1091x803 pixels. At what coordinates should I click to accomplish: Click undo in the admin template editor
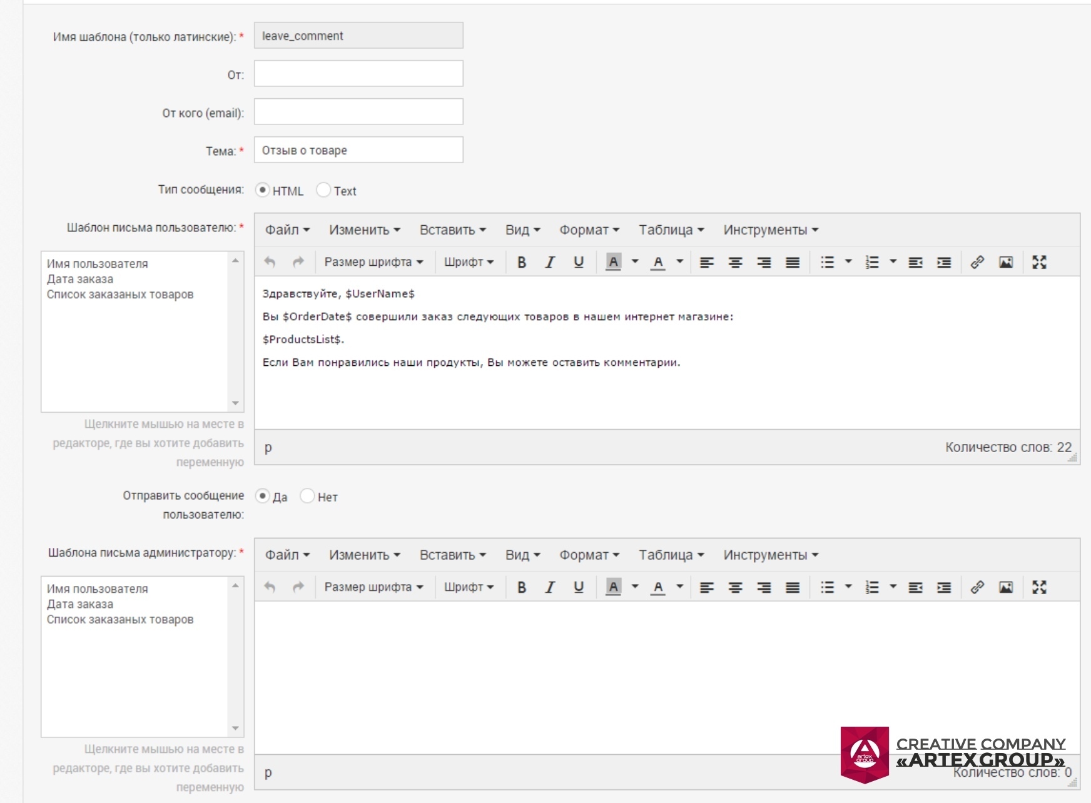point(270,587)
